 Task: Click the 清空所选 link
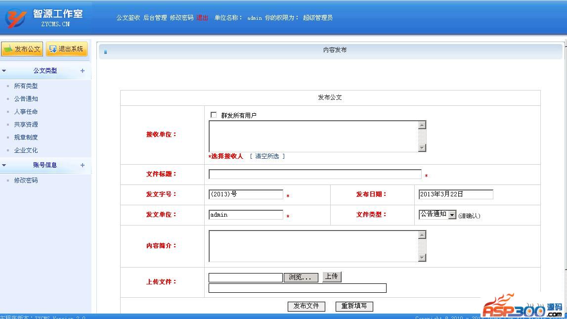pos(267,156)
